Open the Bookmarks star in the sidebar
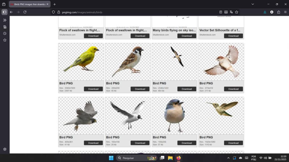289x162 pixels. click(4, 40)
